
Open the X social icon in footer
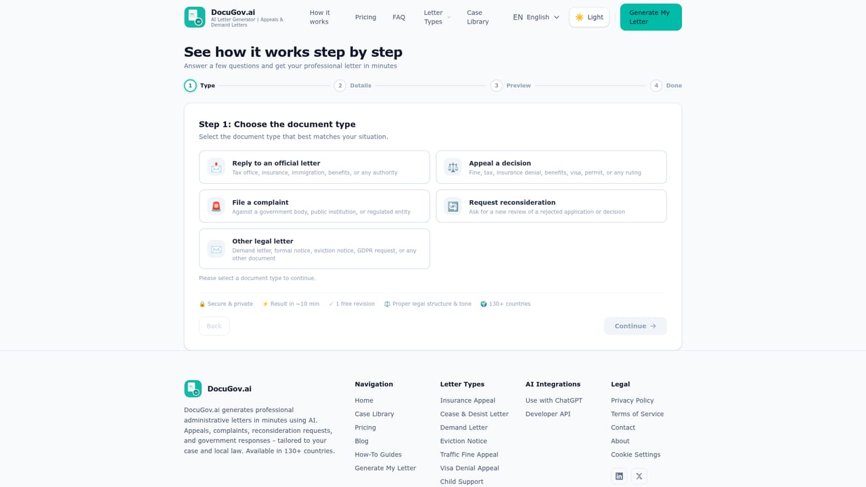tap(639, 476)
